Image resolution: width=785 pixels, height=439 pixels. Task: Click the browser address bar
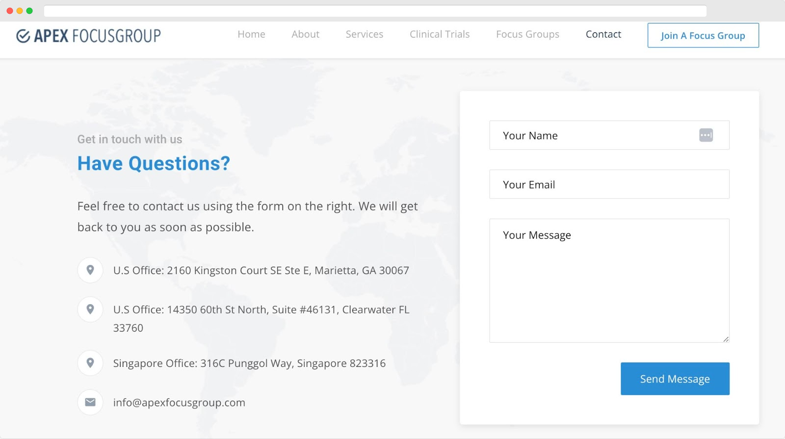(375, 11)
